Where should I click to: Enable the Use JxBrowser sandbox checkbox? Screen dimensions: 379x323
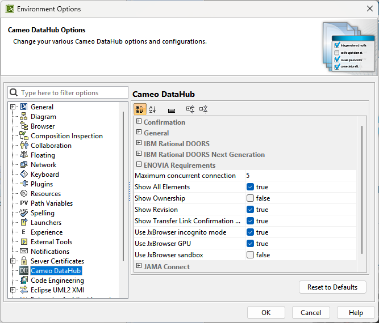(x=250, y=255)
